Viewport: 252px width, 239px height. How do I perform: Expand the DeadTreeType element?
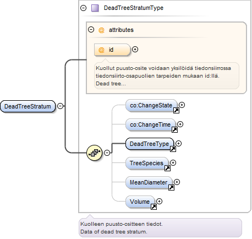click(x=178, y=144)
